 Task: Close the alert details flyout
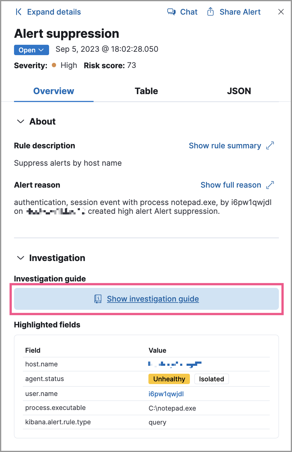(x=281, y=12)
